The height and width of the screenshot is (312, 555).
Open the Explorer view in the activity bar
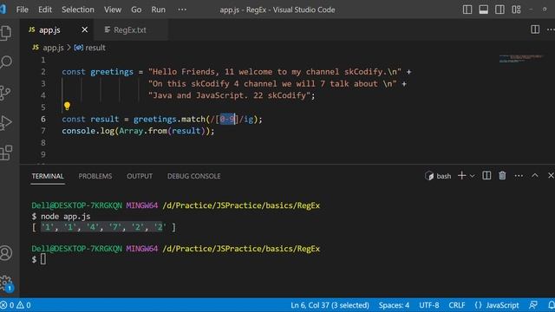click(x=6, y=33)
